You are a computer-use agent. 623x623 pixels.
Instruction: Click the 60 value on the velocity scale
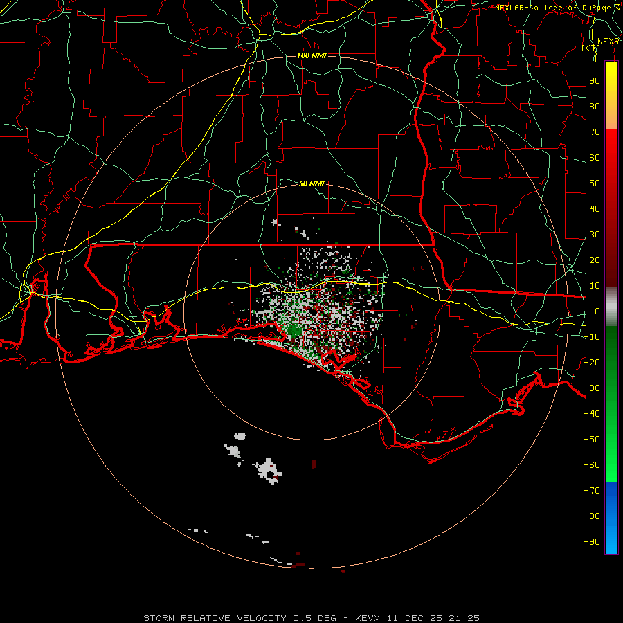coord(595,158)
